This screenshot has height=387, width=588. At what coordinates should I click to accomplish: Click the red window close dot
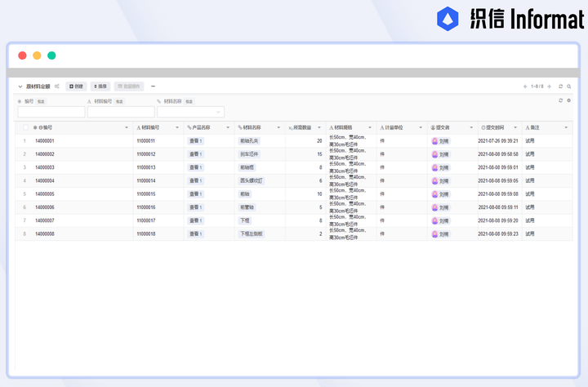[x=23, y=56]
